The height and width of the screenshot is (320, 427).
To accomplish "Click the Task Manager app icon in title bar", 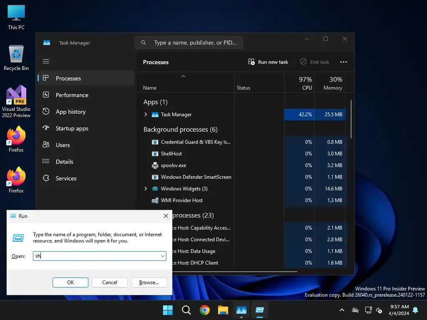I will click(x=47, y=43).
